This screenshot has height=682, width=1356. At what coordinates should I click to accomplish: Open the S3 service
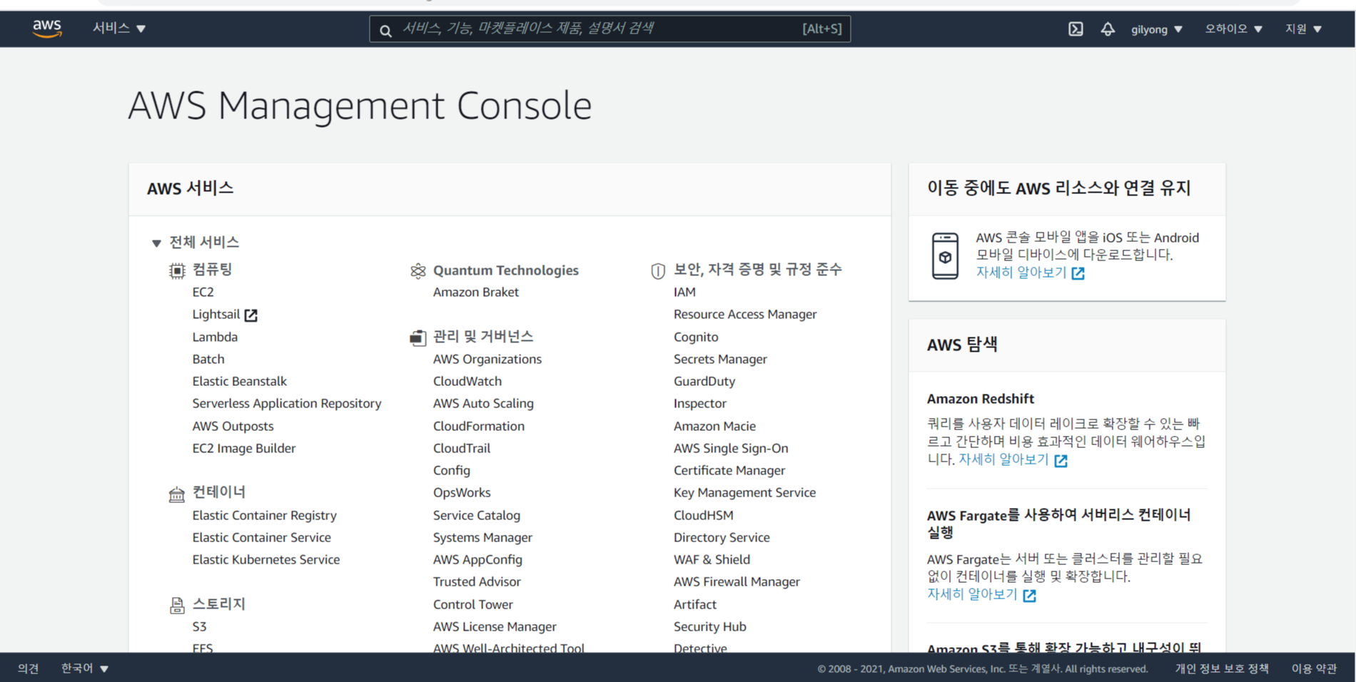pos(199,626)
